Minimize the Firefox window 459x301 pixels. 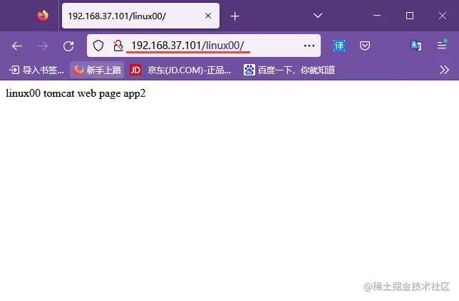coord(377,16)
